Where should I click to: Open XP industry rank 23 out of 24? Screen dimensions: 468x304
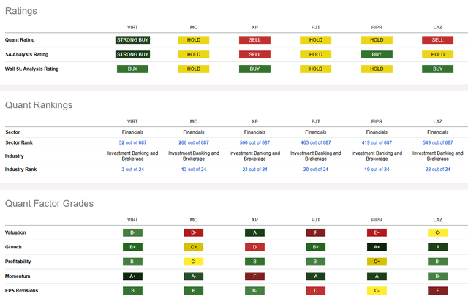tap(254, 169)
